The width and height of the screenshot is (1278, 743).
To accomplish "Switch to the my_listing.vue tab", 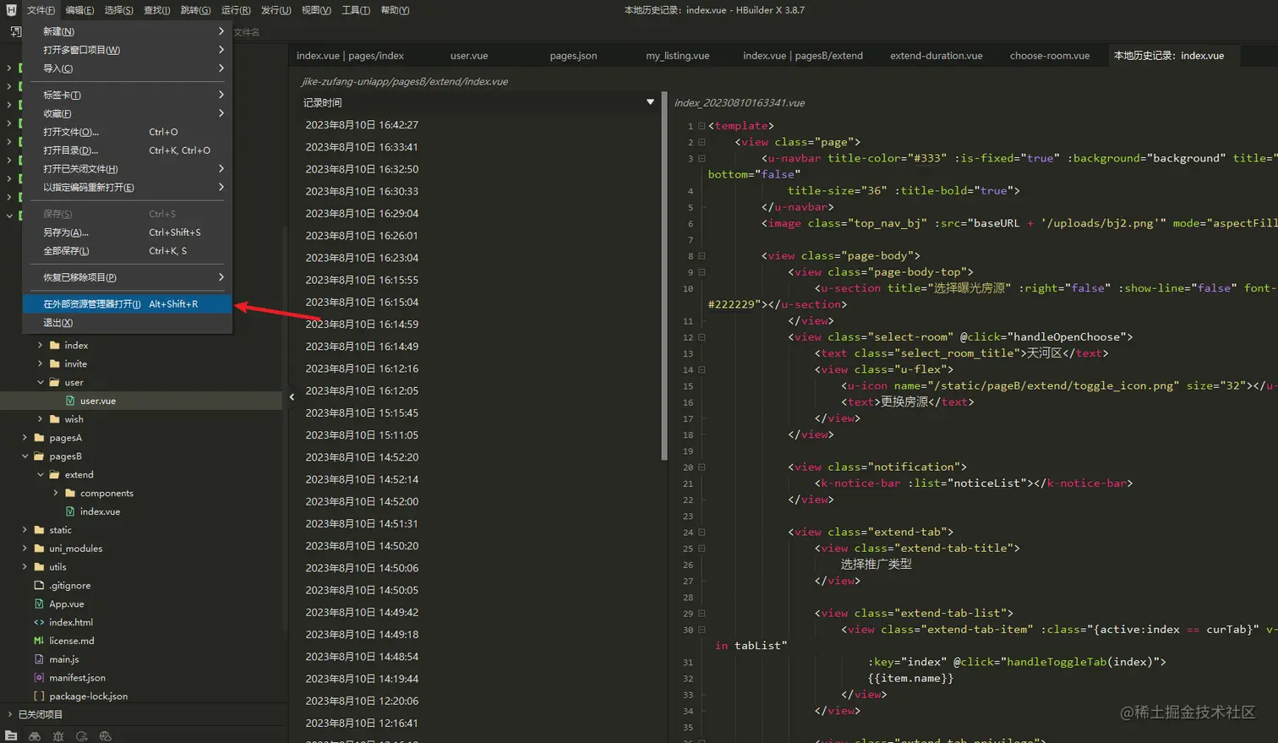I will click(x=678, y=56).
